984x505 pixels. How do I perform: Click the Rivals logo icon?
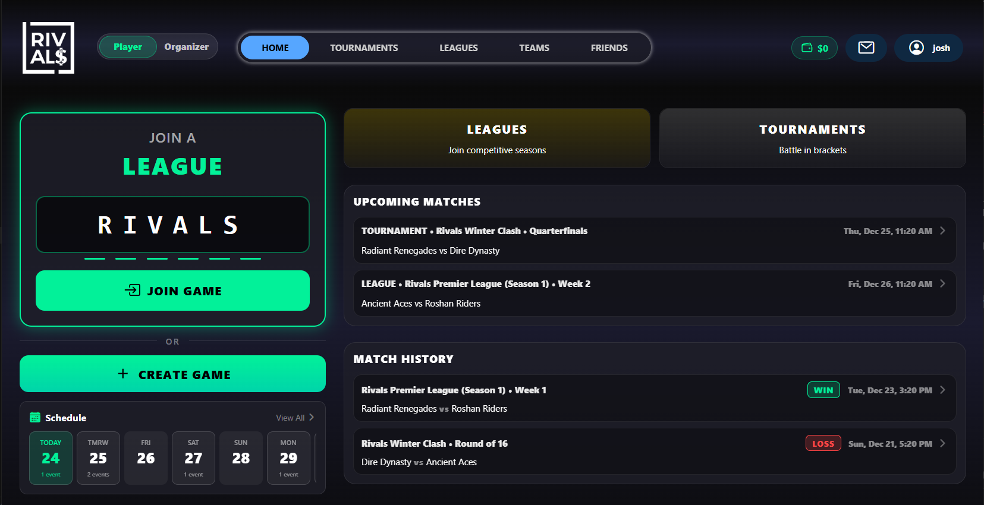pyautogui.click(x=48, y=48)
